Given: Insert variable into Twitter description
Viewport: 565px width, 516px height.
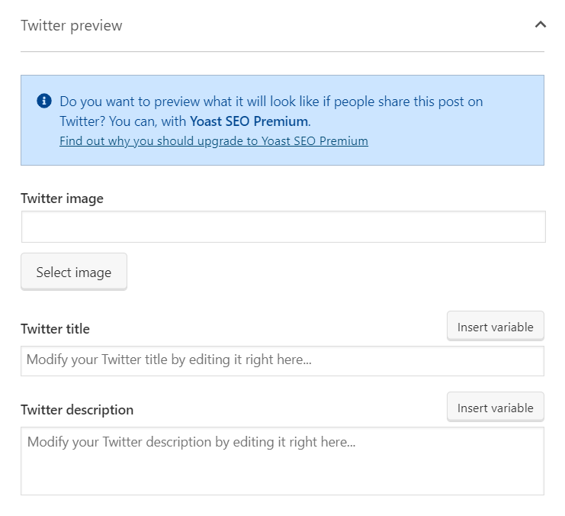Looking at the screenshot, I should pyautogui.click(x=495, y=407).
